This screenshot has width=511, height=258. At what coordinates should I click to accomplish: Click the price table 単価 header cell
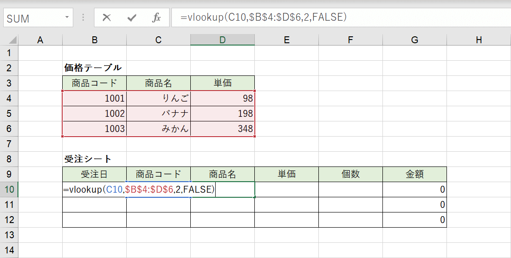pyautogui.click(x=222, y=83)
